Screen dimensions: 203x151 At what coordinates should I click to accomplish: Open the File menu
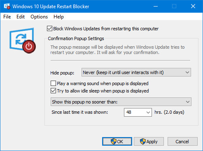tap(7, 17)
